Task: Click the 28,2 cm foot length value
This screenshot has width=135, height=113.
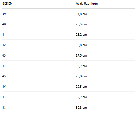Action: pos(81,66)
